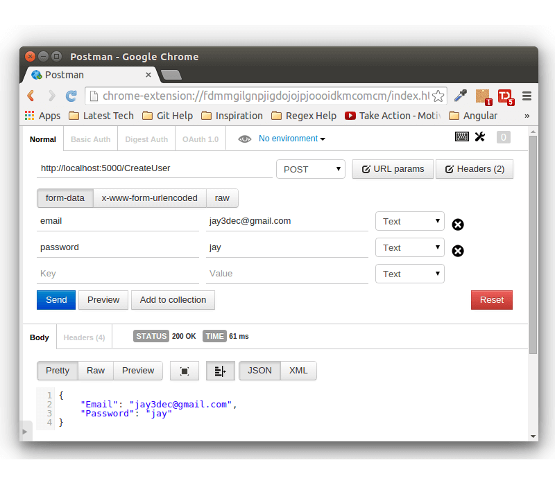Viewport: 555px width, 485px height.
Task: Click the empty Value input field
Action: click(x=287, y=274)
